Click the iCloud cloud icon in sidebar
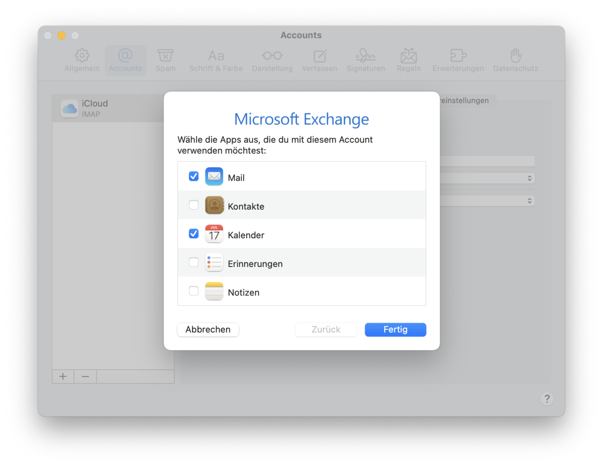The width and height of the screenshot is (603, 467). point(69,109)
